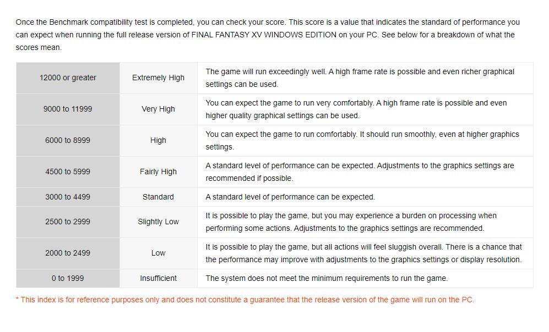
Task: Select the "Standard" rating cell
Action: [x=158, y=197]
